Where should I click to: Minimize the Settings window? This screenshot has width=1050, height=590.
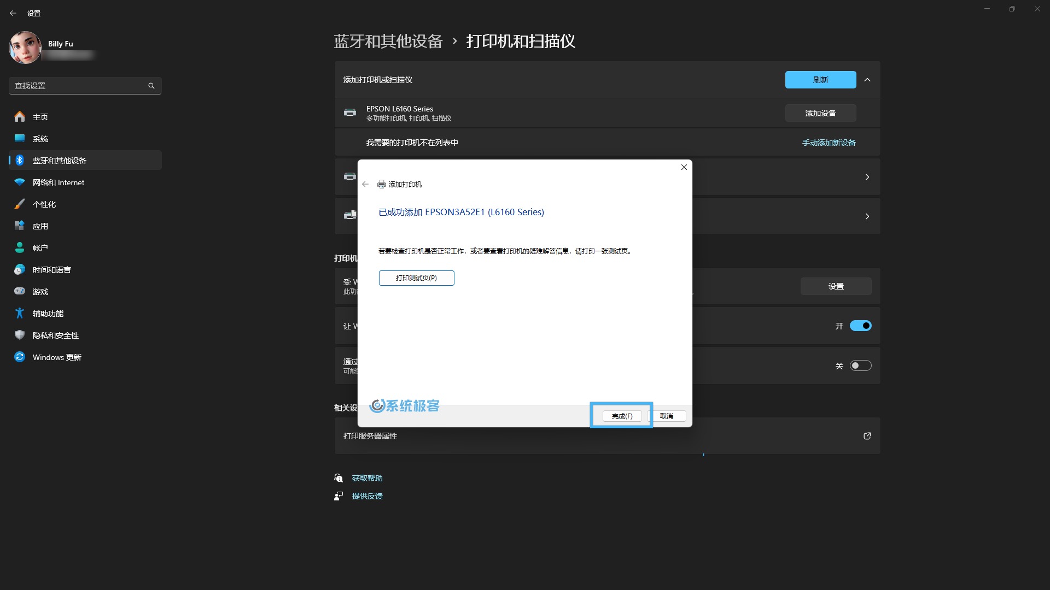click(987, 9)
